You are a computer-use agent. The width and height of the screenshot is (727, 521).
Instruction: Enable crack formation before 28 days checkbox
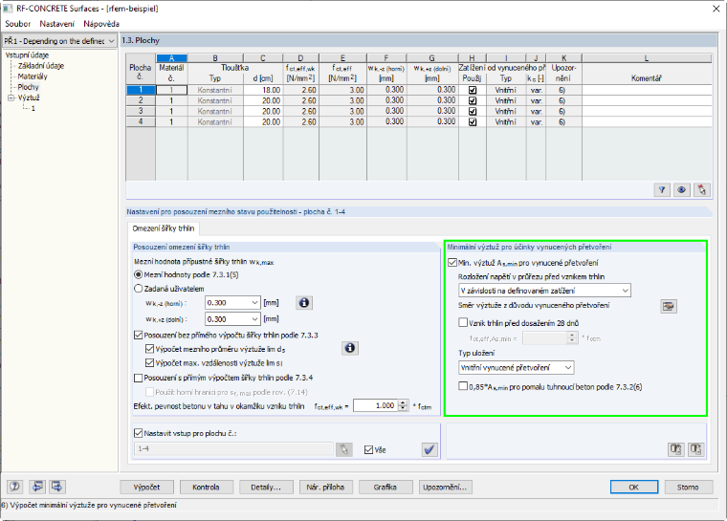[x=463, y=322]
